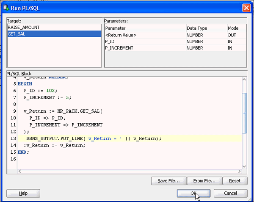This screenshot has height=202, width=254.
Task: Place cursor on BEGIN line 5
Action: coord(25,84)
